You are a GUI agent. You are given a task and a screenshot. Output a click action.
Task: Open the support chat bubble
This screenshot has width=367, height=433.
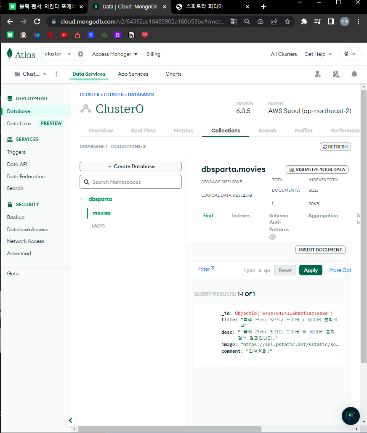click(x=351, y=416)
